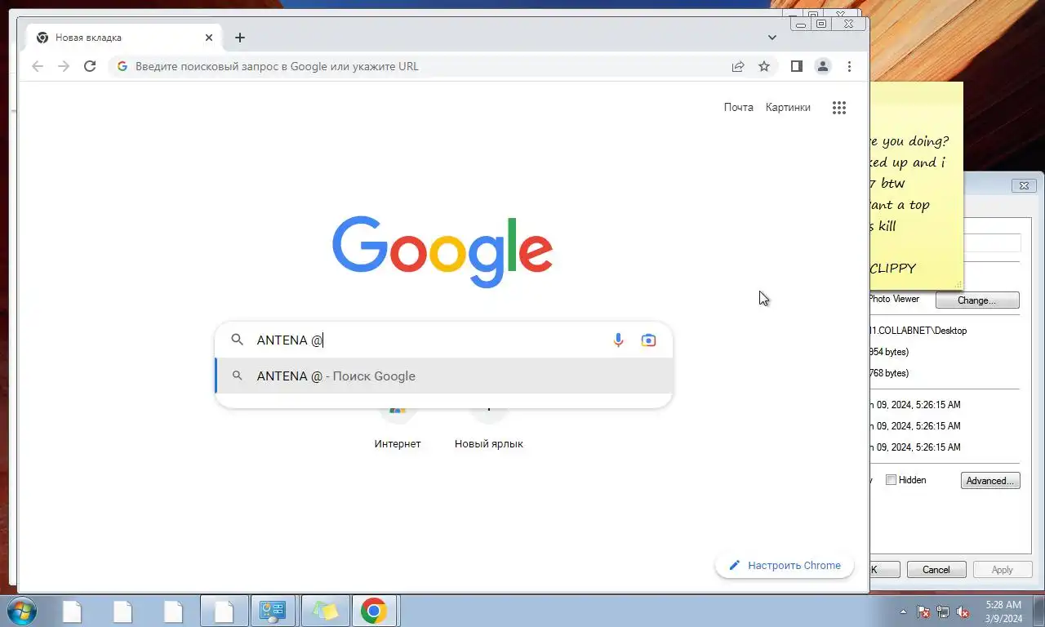Screen dimensions: 1045x627
Task: Click the Настроить Chrome button
Action: coord(785,565)
